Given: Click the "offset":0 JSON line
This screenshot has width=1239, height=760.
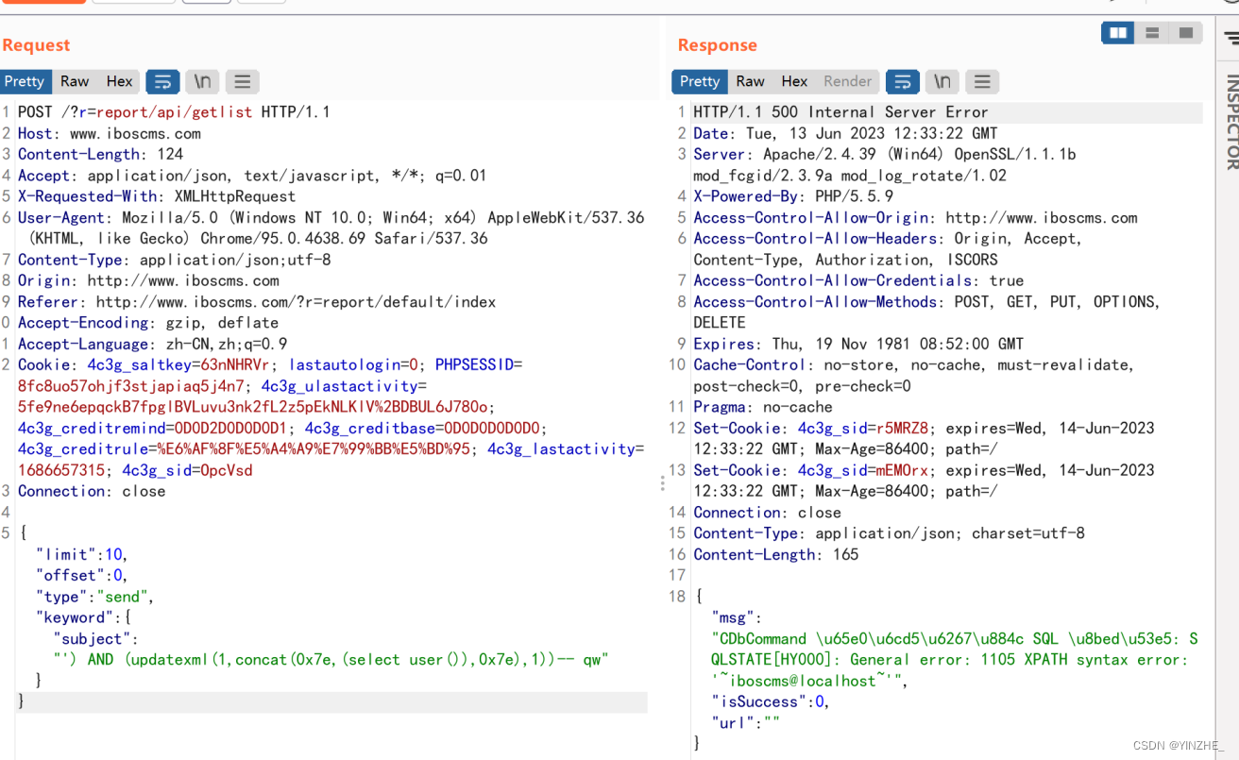Looking at the screenshot, I should click(x=81, y=575).
